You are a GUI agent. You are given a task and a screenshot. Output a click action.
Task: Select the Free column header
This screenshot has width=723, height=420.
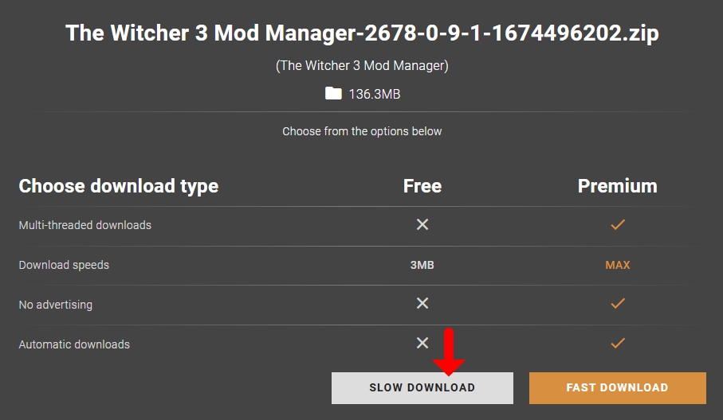coord(422,186)
